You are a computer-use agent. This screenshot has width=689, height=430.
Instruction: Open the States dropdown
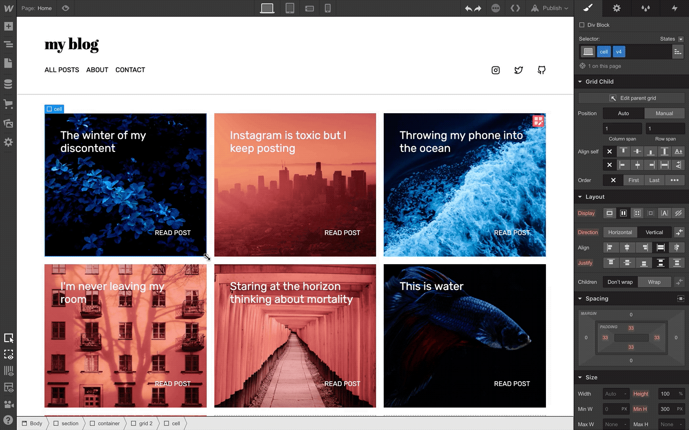pyautogui.click(x=671, y=39)
